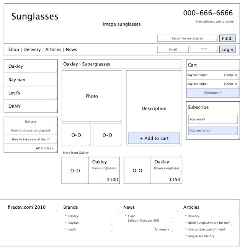Click the first Ray Ban Super cart item

point(198,75)
